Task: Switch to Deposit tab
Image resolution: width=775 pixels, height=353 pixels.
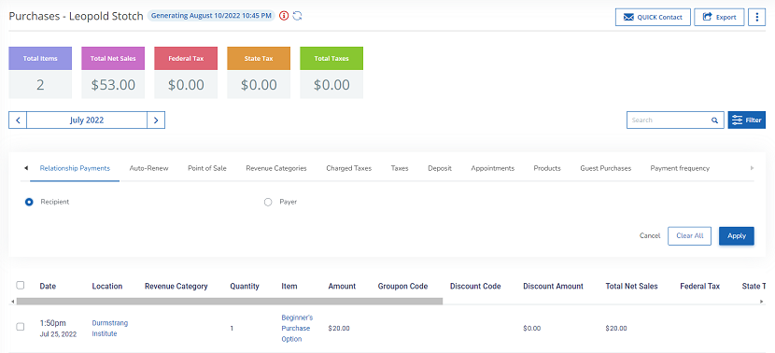Action: click(x=440, y=168)
